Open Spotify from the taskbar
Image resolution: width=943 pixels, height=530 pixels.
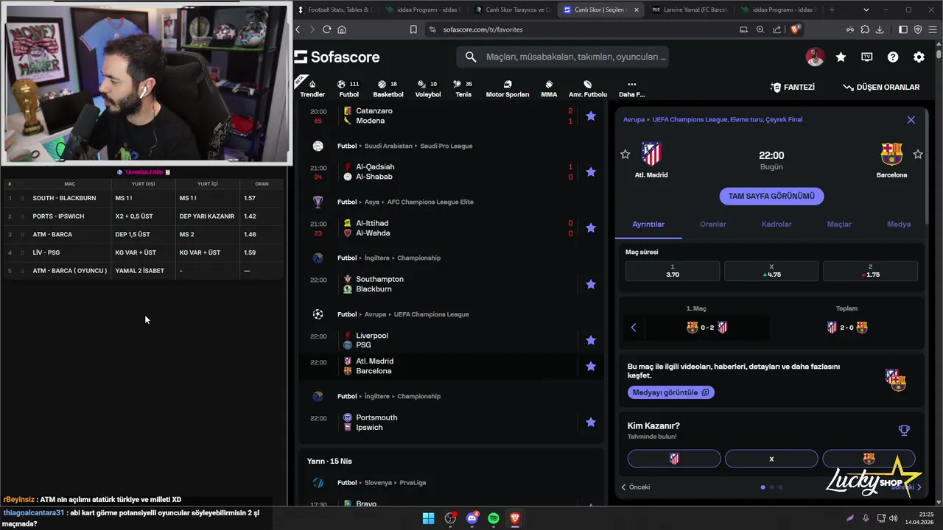[x=494, y=518]
